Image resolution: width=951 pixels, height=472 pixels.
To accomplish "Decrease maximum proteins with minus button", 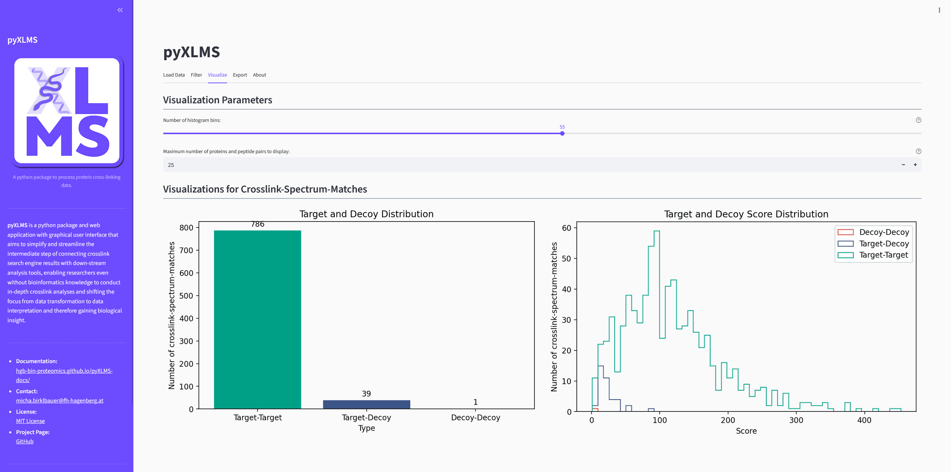I will (x=903, y=165).
